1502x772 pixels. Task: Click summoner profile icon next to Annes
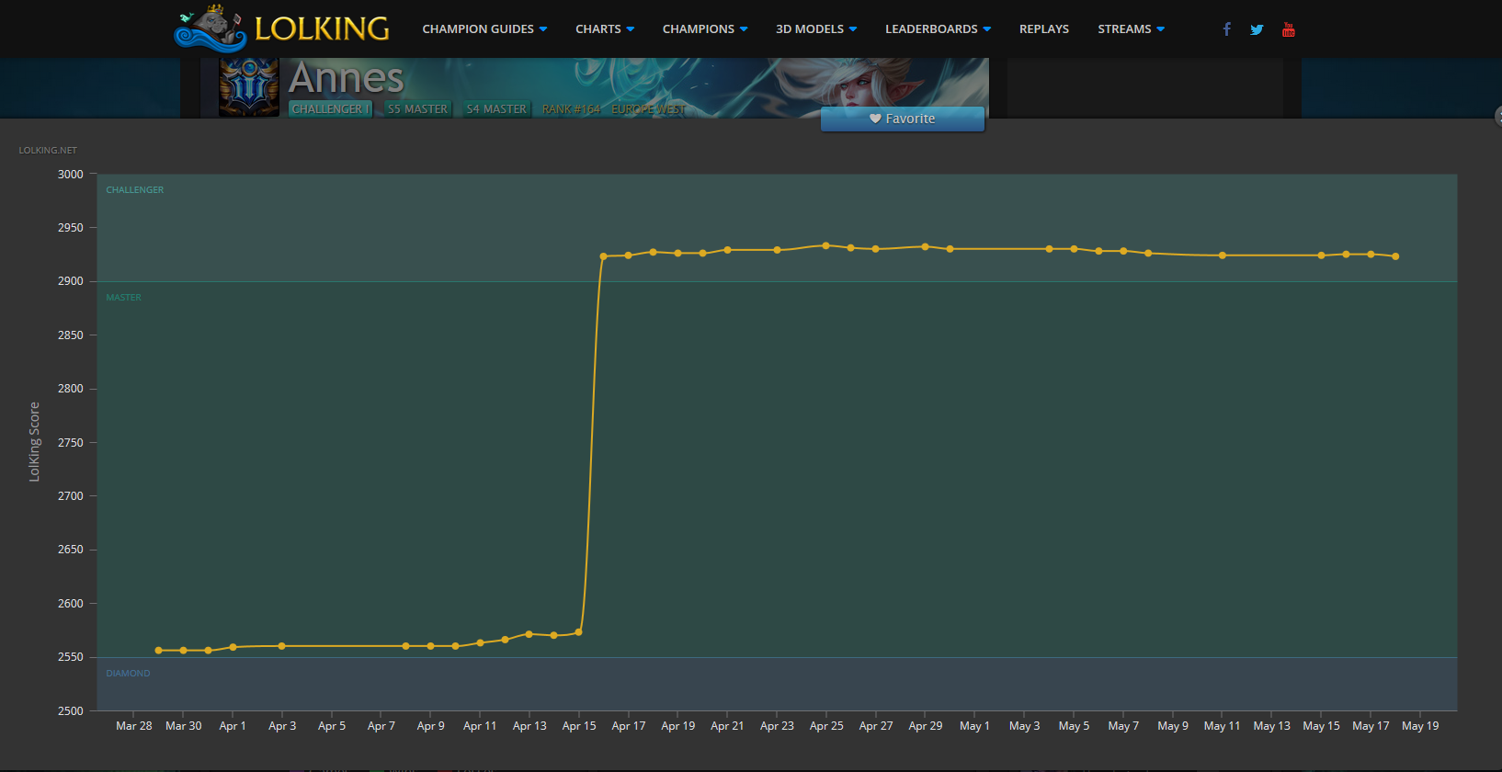coord(249,87)
